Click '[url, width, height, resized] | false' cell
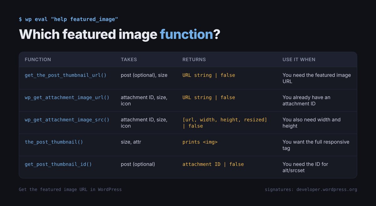The height and width of the screenshot is (206, 376). 225,123
